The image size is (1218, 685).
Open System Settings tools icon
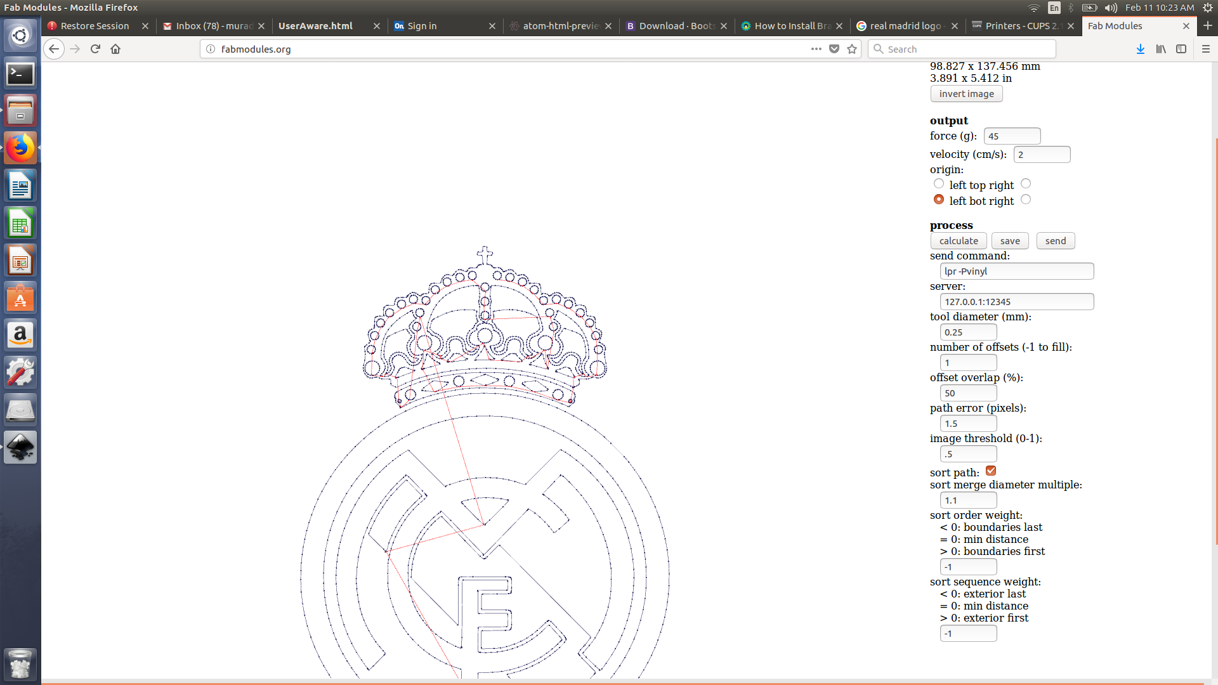point(20,373)
